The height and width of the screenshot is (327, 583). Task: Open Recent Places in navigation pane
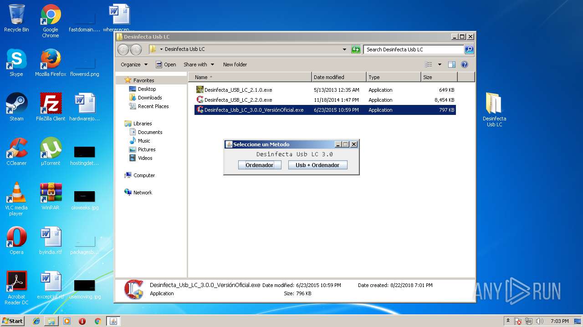click(153, 106)
